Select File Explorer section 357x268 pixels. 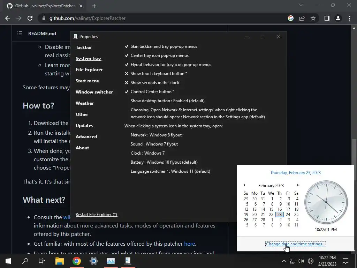click(x=89, y=70)
